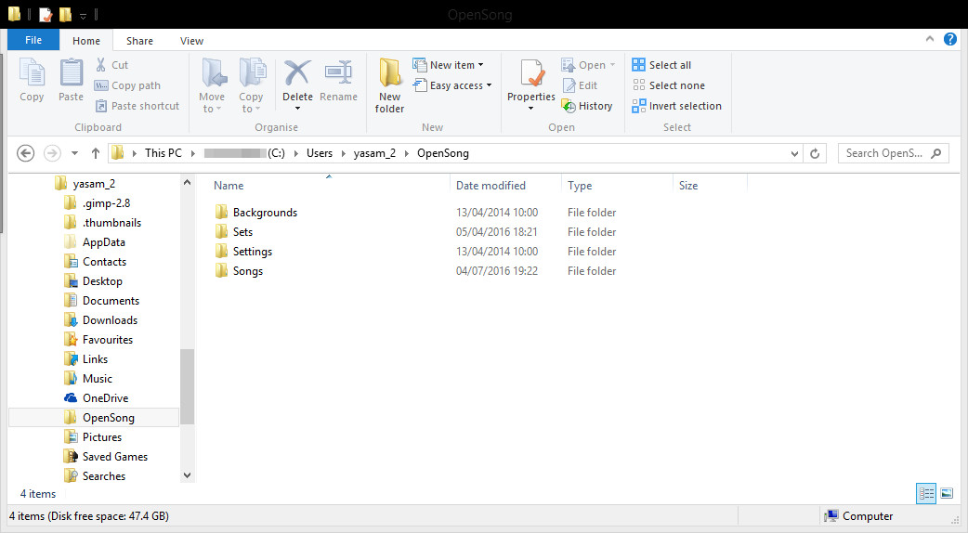Viewport: 968px width, 533px height.
Task: Expand the address bar history dropdown
Action: 794,153
